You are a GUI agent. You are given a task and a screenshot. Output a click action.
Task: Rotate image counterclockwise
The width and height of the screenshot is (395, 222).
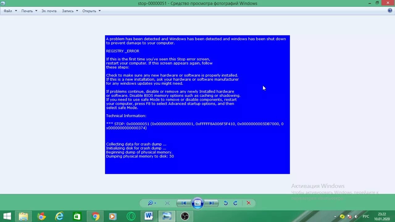click(226, 203)
